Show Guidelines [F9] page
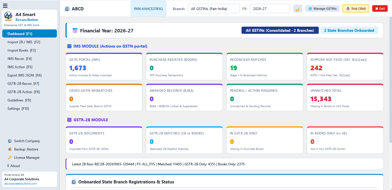Image resolution: width=392 pixels, height=190 pixels. tap(30, 100)
